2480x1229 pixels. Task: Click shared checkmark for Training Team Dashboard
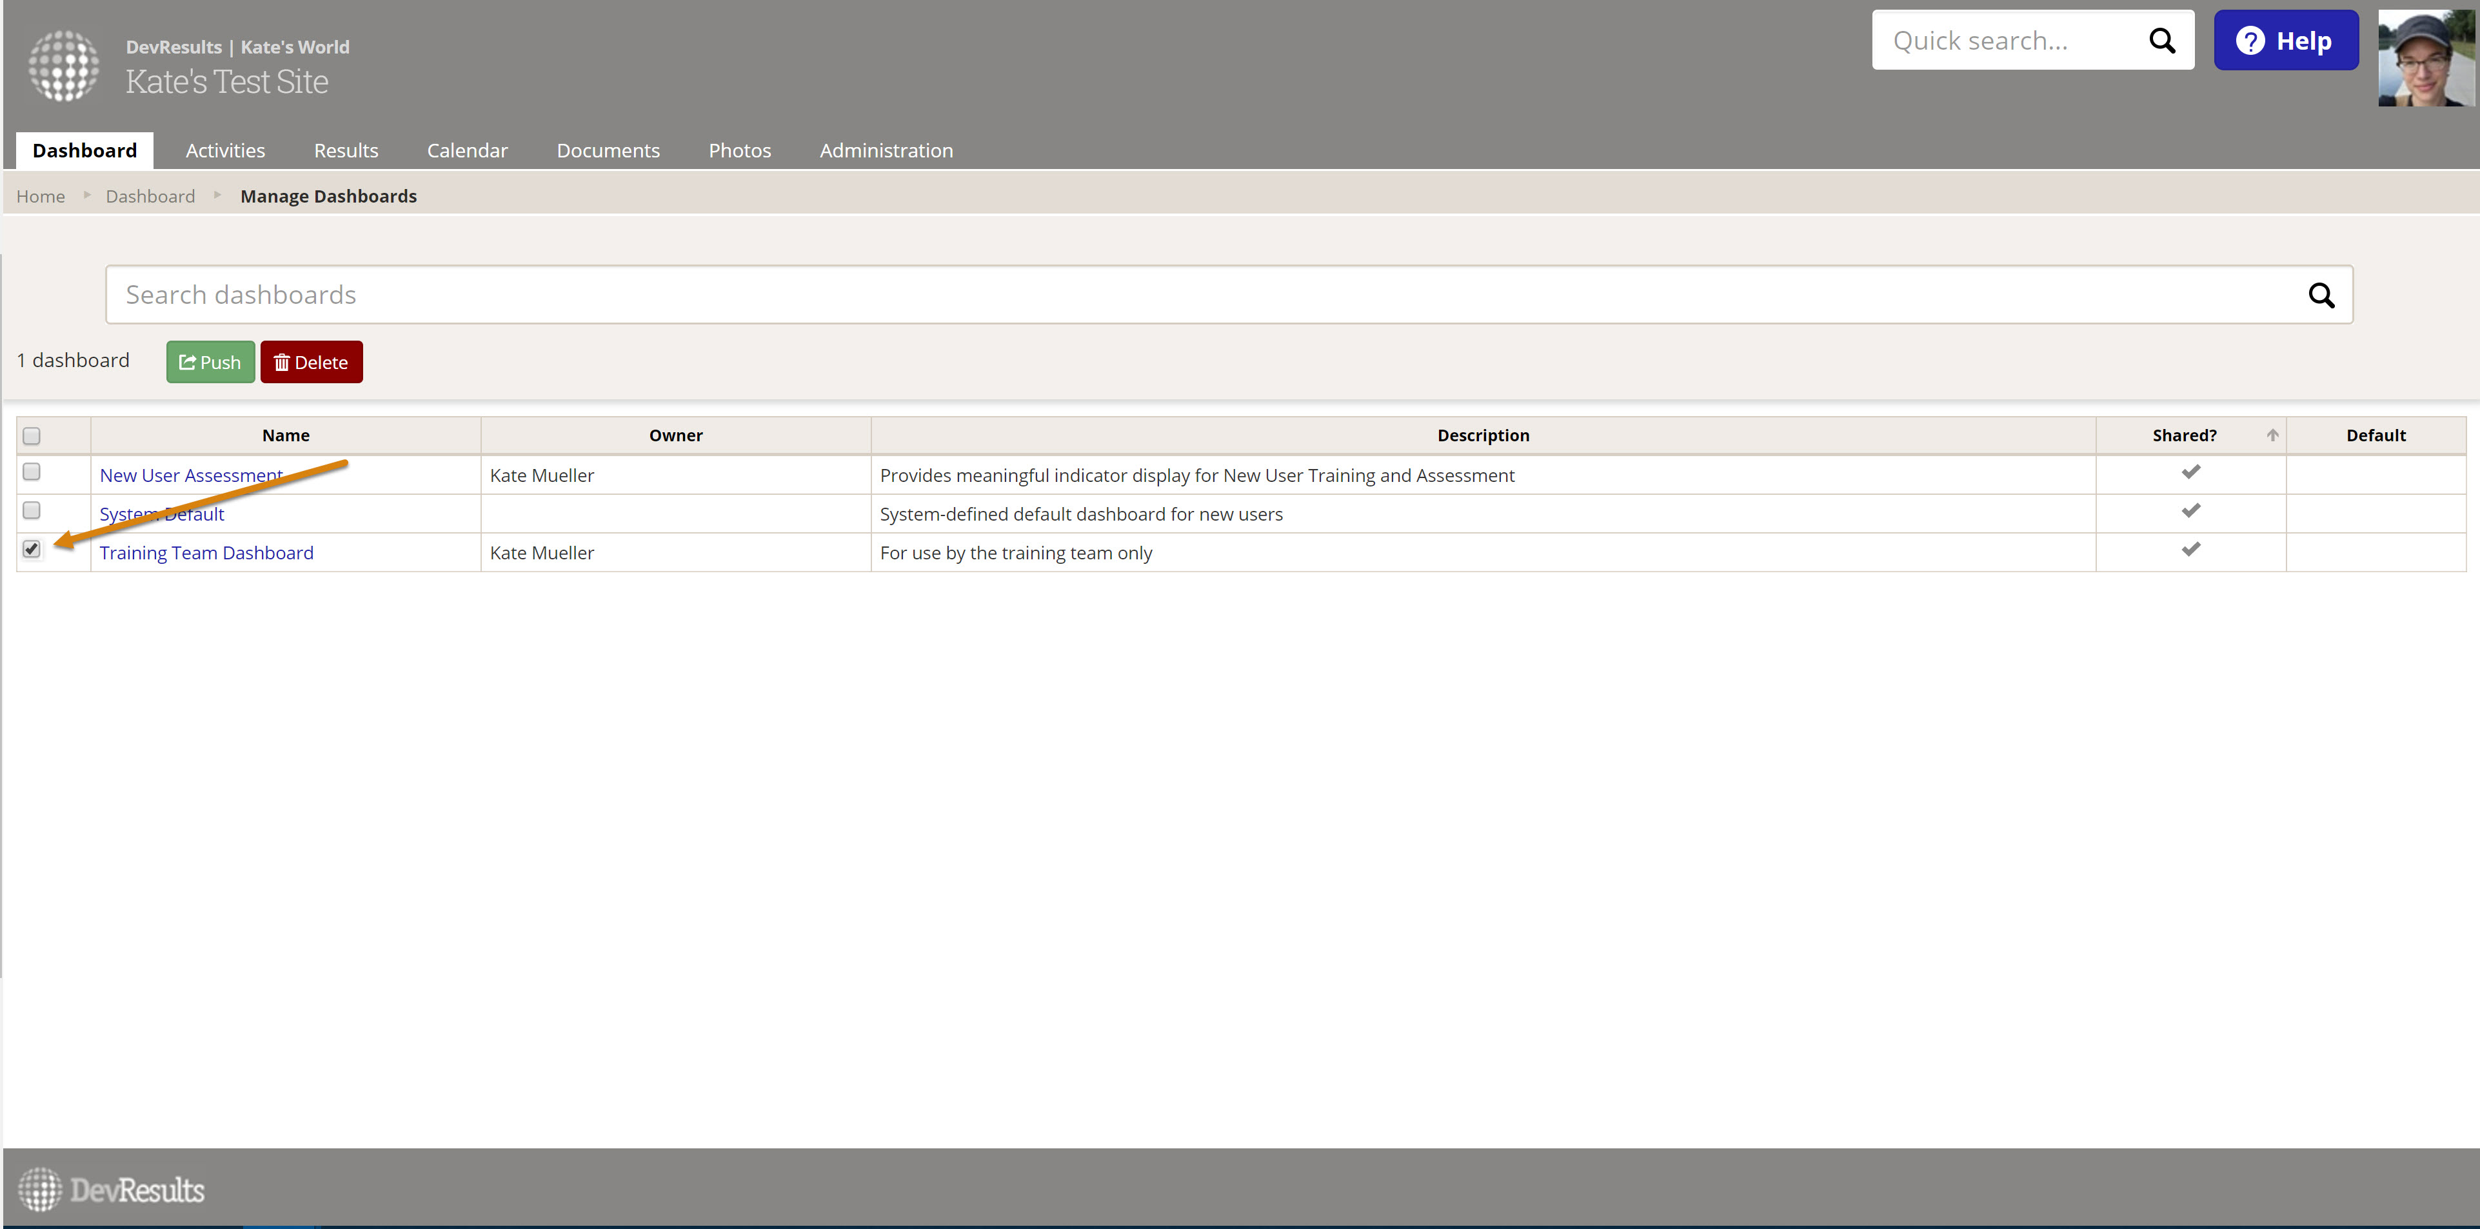(x=2190, y=549)
